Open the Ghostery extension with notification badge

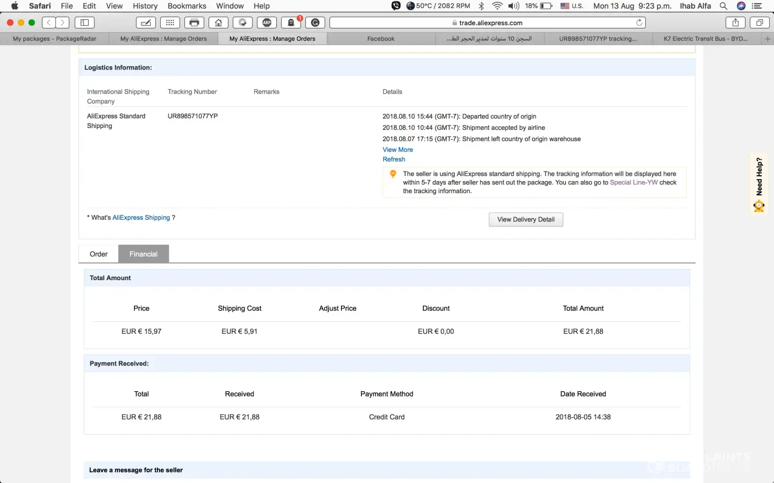pos(291,23)
